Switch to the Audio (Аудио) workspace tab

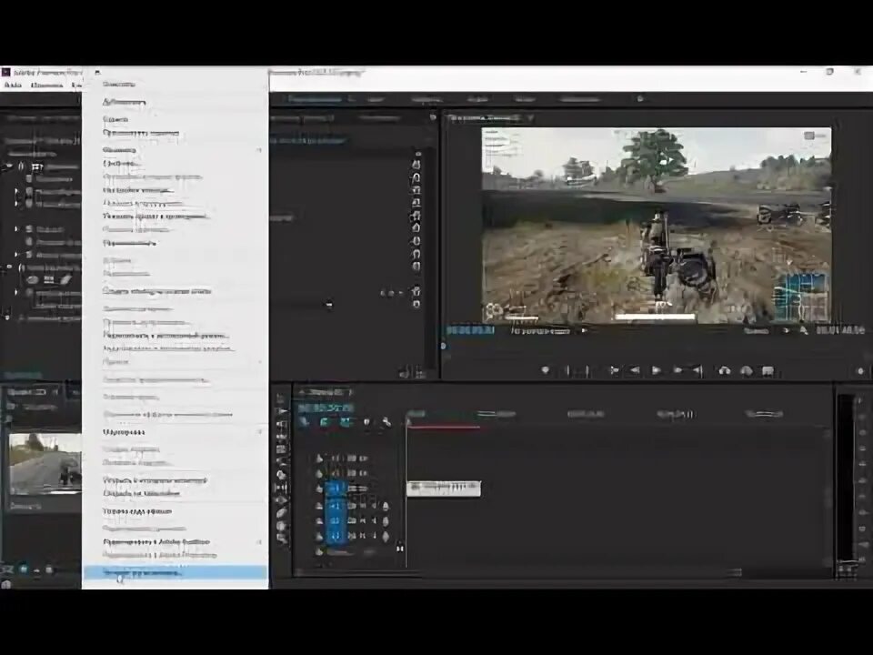[x=477, y=99]
